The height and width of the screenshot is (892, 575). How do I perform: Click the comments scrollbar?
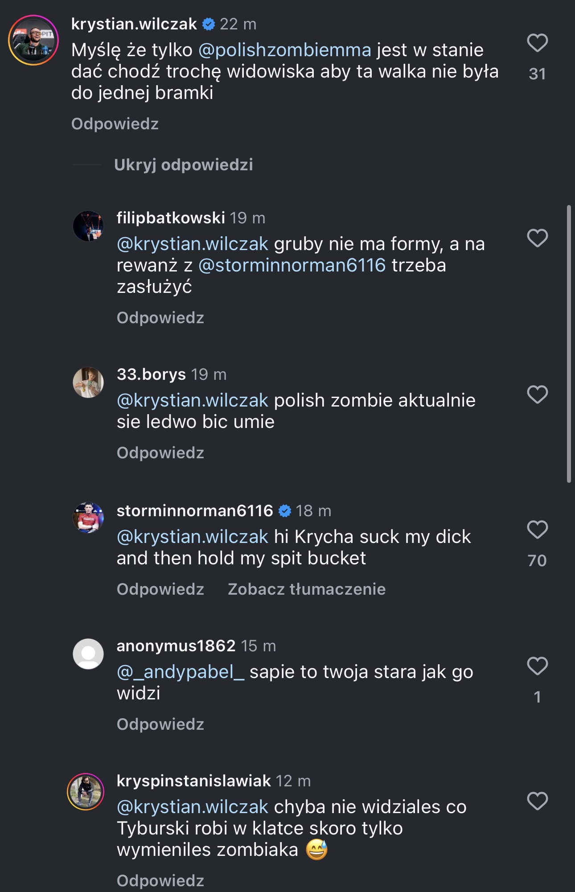569,343
